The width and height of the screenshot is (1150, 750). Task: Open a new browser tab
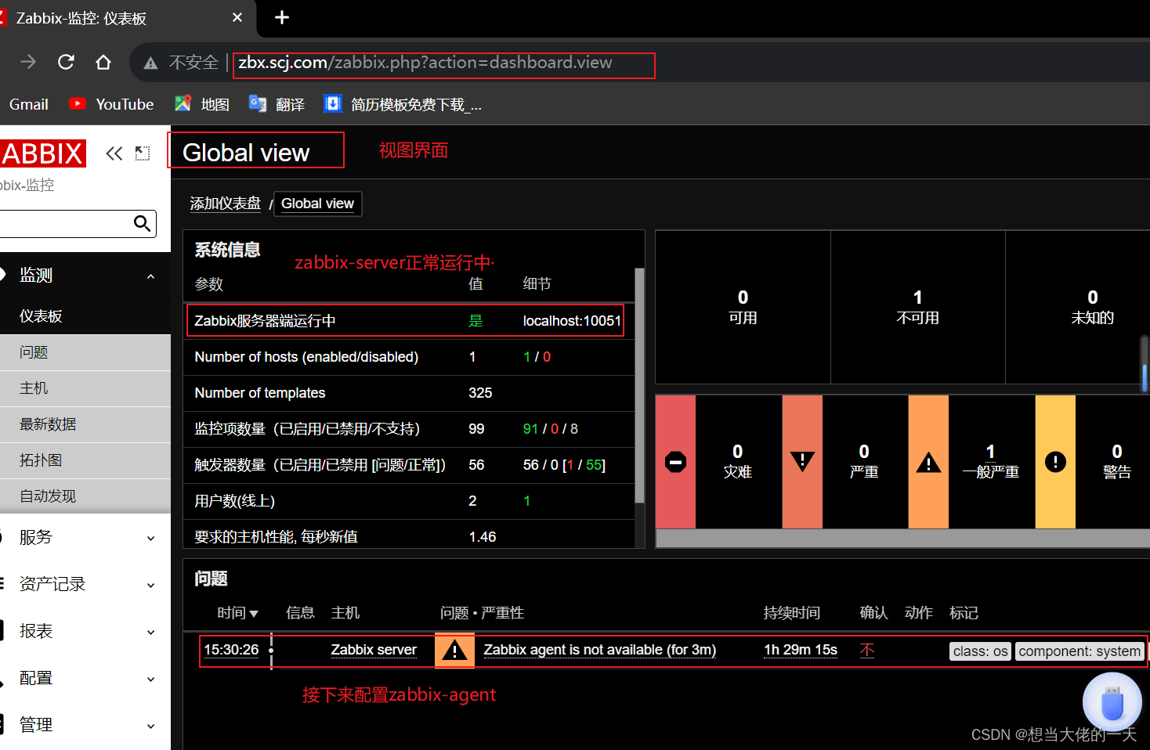tap(282, 17)
